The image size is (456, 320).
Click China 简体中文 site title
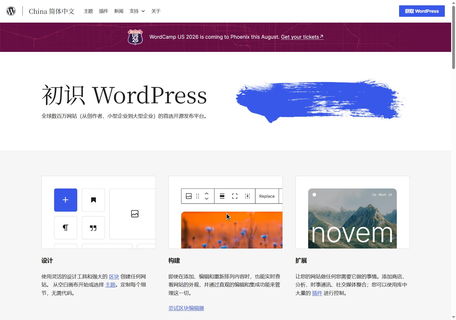(x=52, y=11)
